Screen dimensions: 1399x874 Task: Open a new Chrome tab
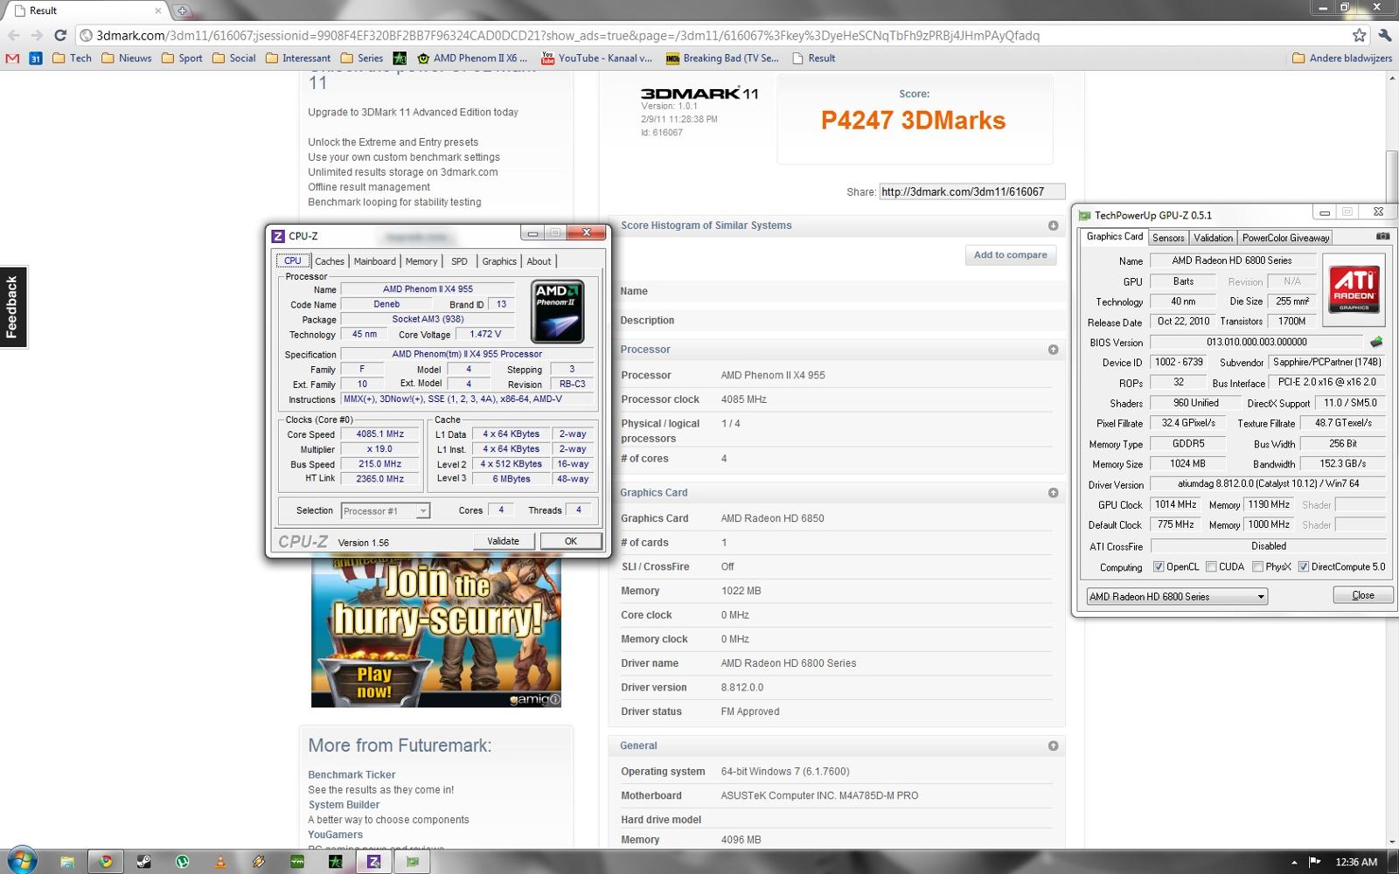[182, 10]
